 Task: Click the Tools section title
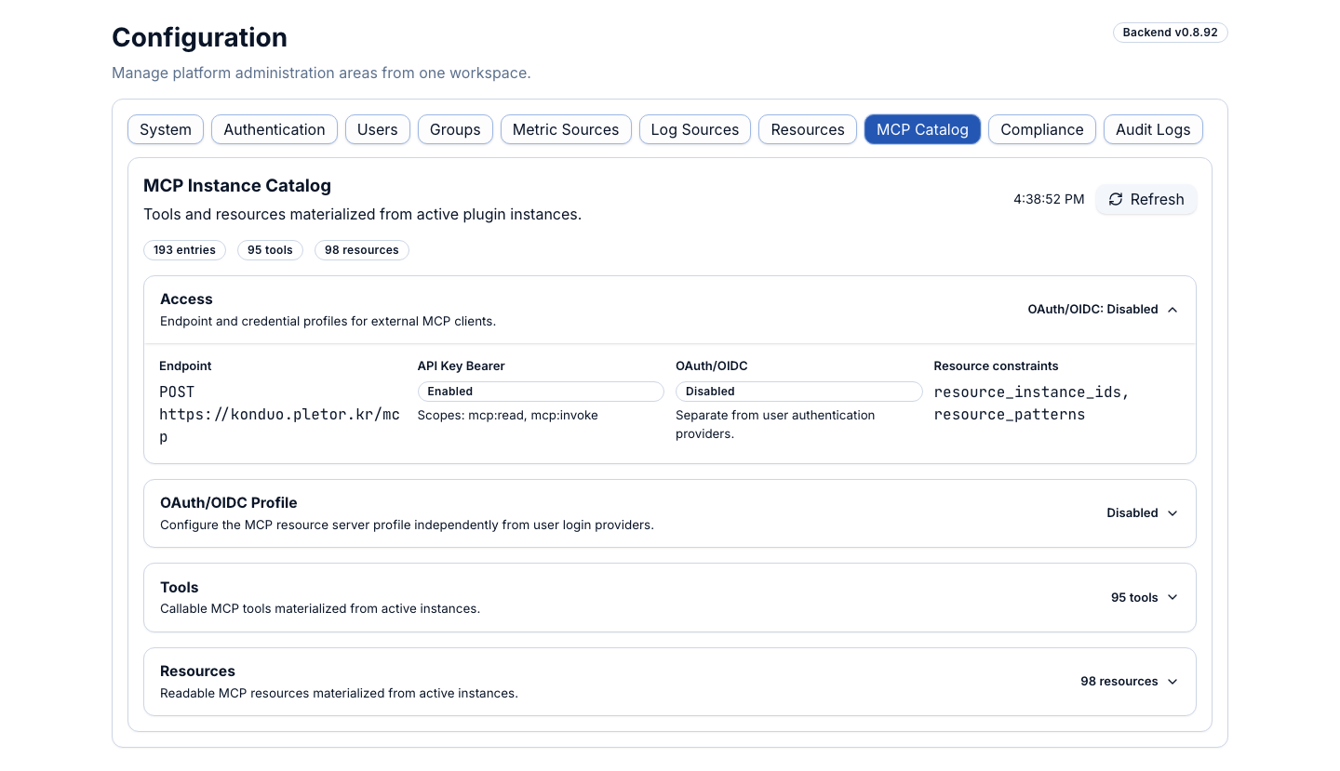tap(180, 588)
